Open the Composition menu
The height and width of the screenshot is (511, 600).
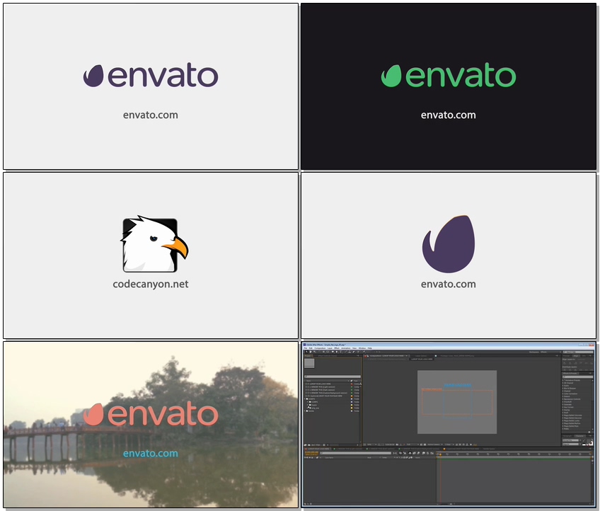coord(320,348)
